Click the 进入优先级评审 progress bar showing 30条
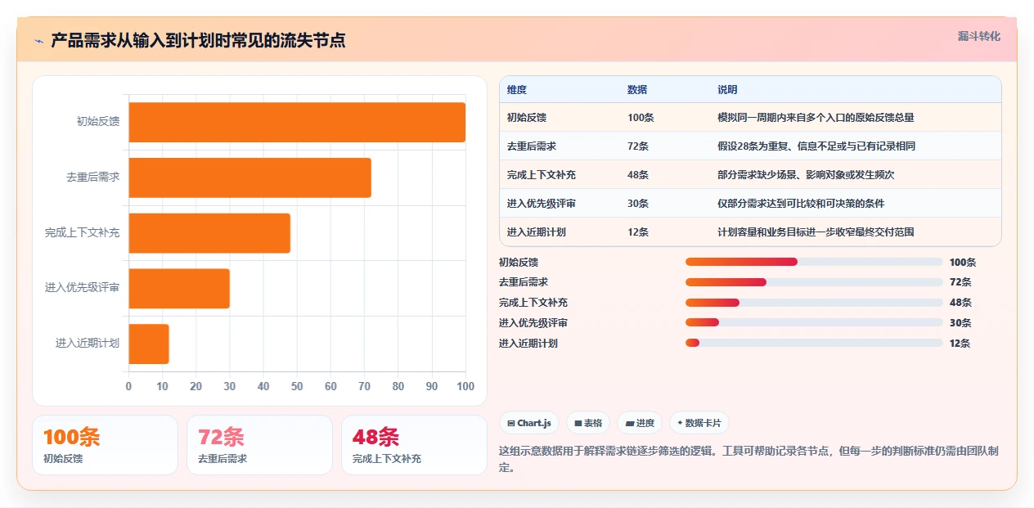 tap(814, 323)
